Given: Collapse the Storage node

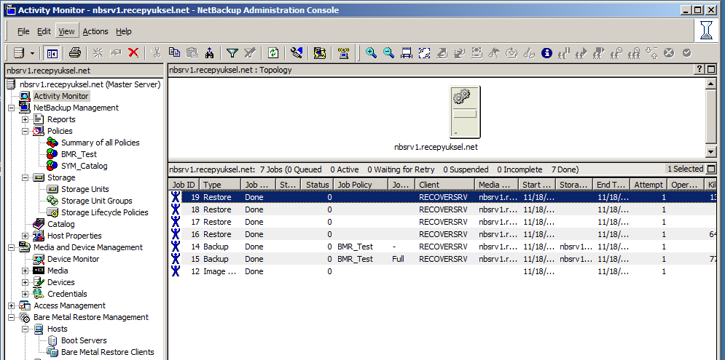Looking at the screenshot, I should pyautogui.click(x=25, y=177).
